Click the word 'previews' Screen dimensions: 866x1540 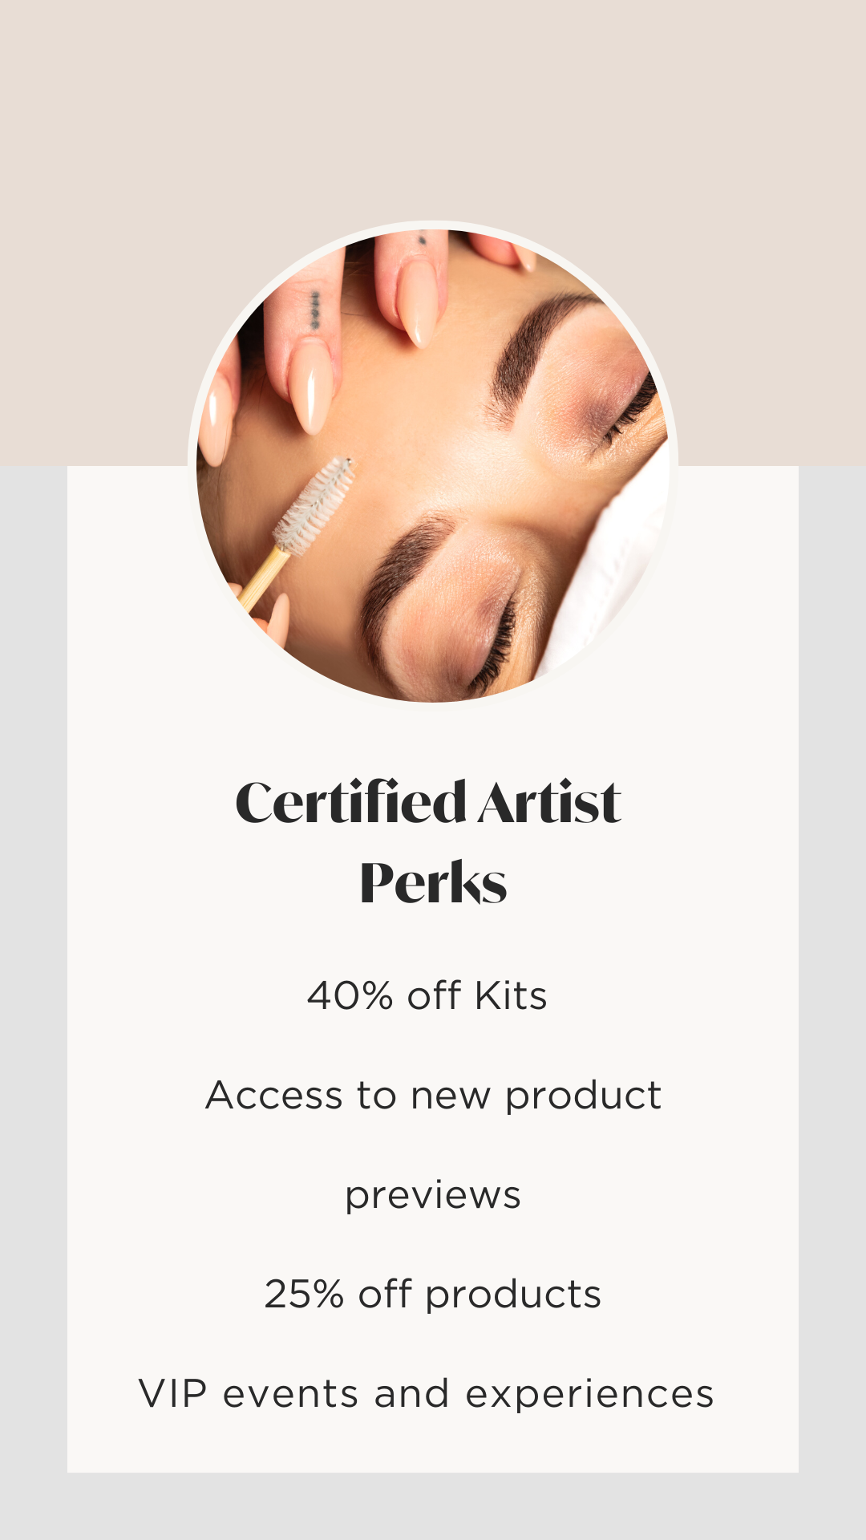point(433,1196)
